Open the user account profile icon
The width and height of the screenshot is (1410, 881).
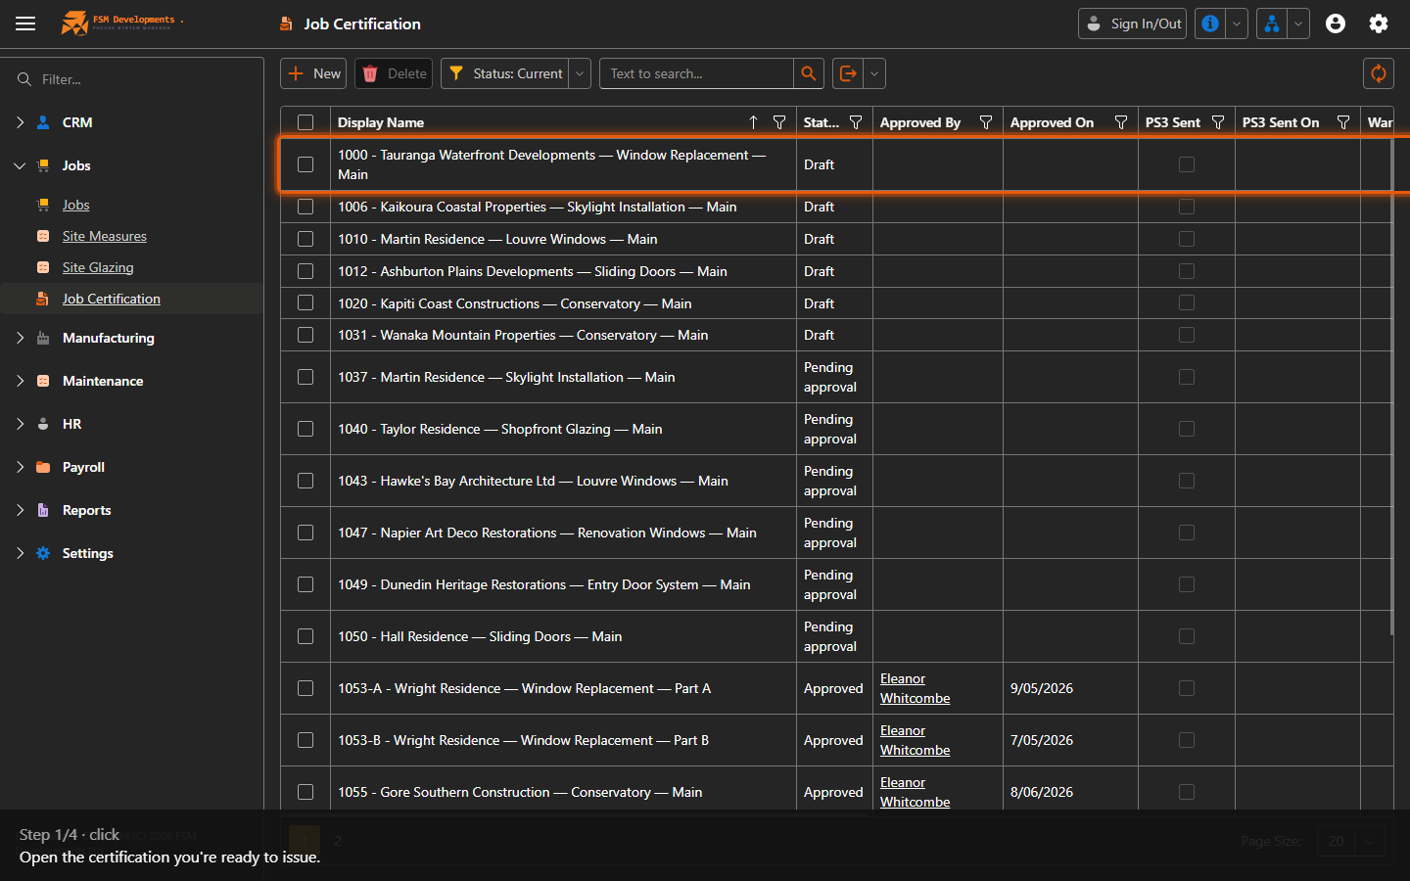click(1336, 23)
